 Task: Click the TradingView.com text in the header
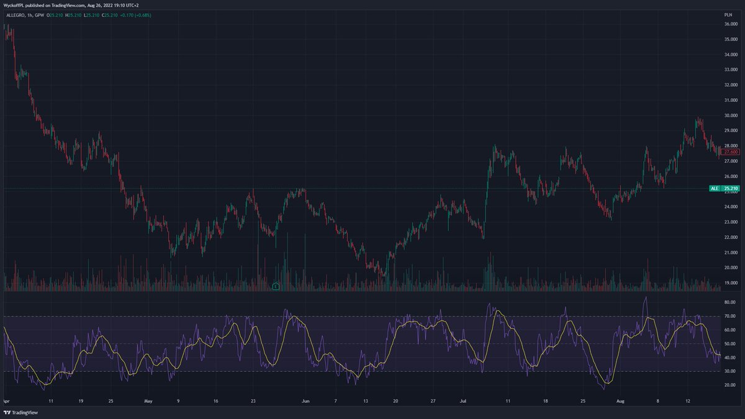point(68,5)
